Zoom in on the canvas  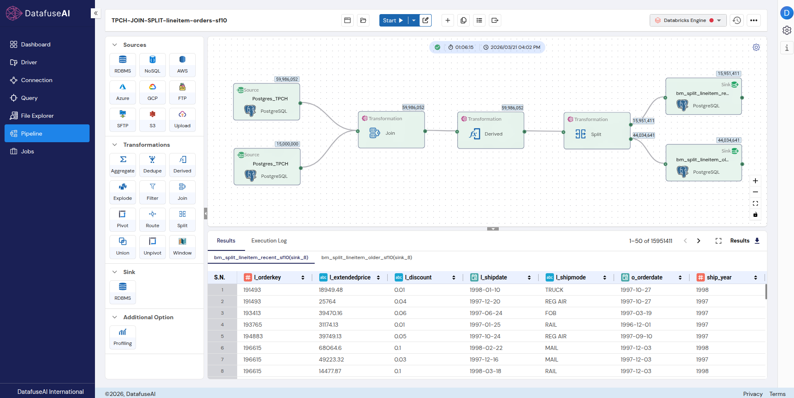tap(755, 181)
